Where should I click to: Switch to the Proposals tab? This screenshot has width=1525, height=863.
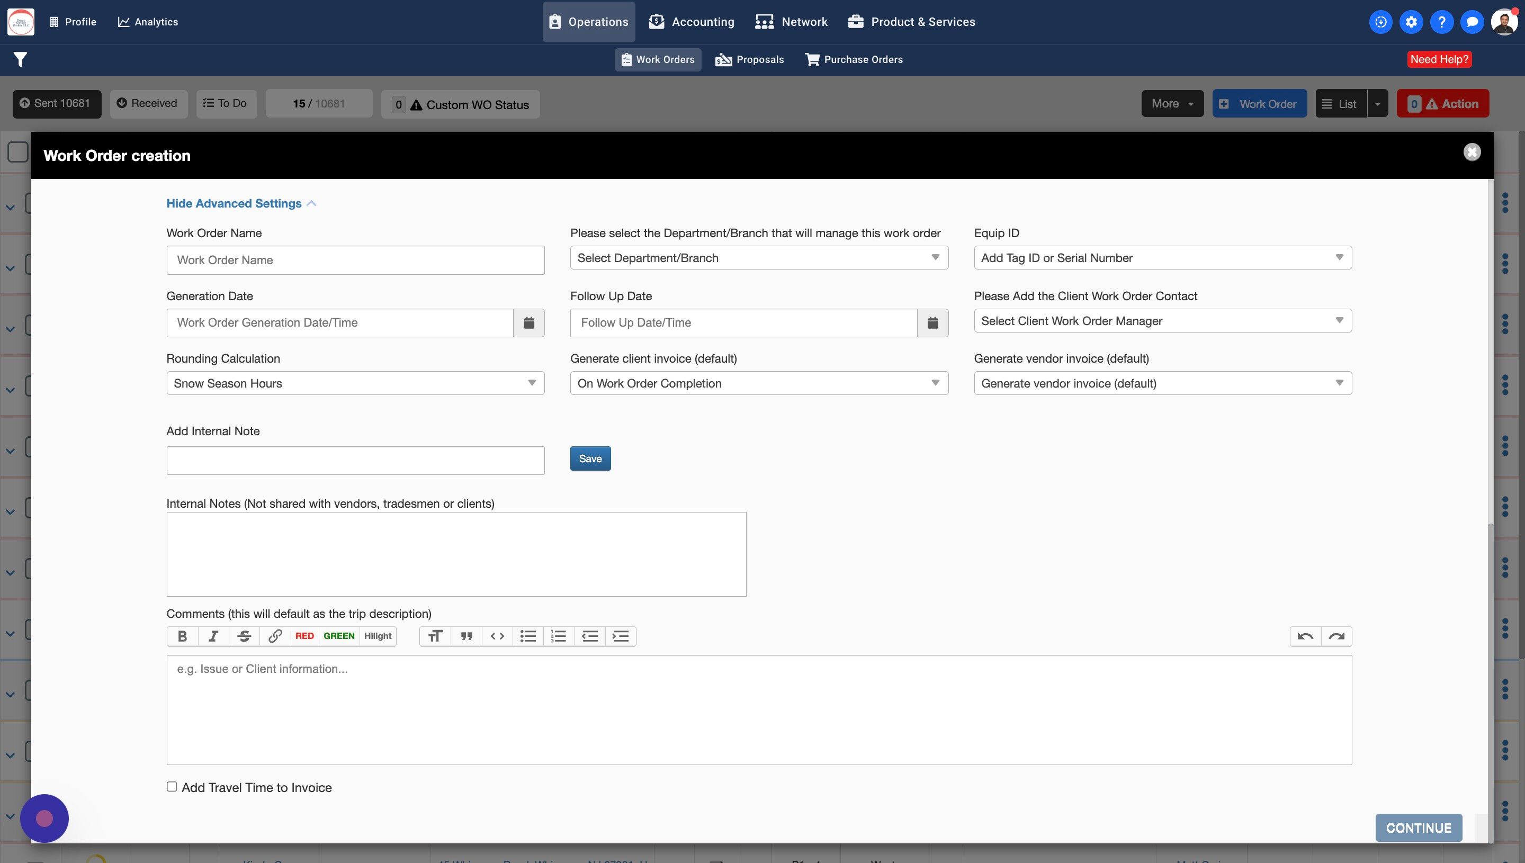tap(749, 59)
